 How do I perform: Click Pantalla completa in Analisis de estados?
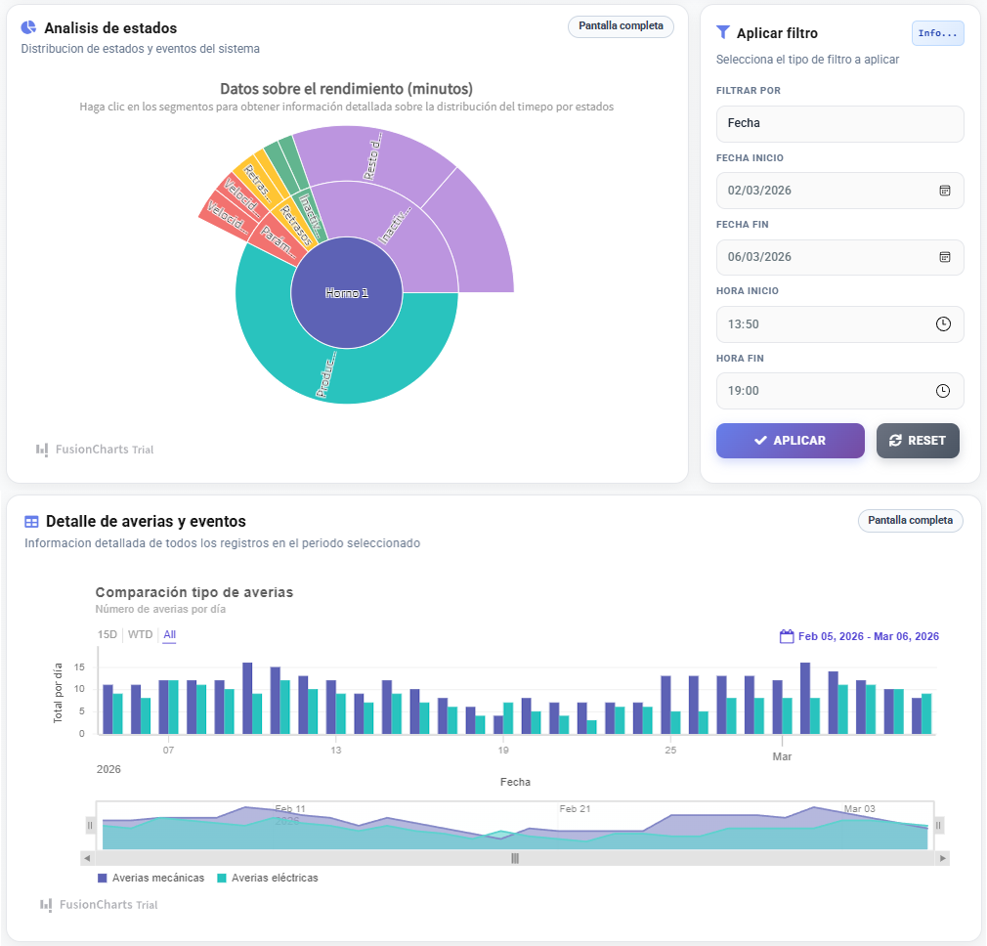621,25
